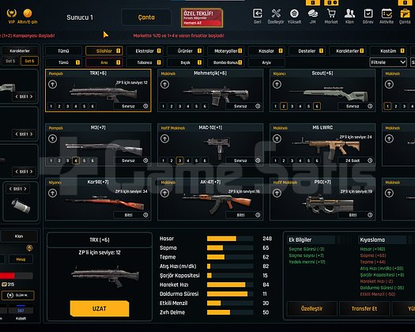Screen dimensions: 415x332
Task: Click the Altın/E-pin coin icon
Action: pyautogui.click(x=28, y=13)
